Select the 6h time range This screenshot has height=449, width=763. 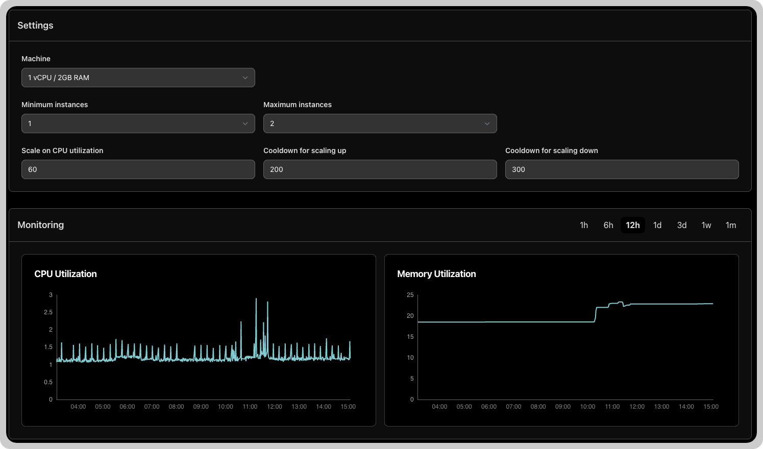pyautogui.click(x=608, y=225)
